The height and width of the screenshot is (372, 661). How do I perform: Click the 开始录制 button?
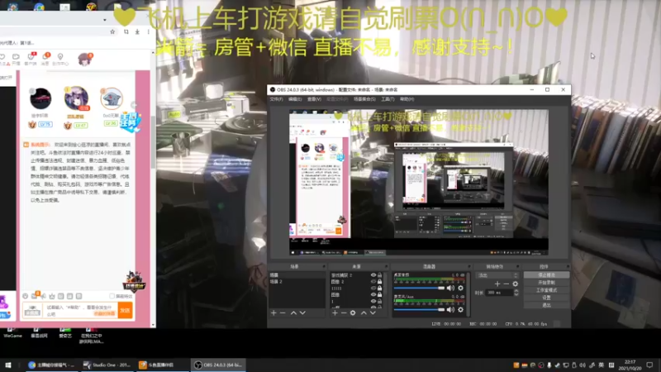(546, 283)
